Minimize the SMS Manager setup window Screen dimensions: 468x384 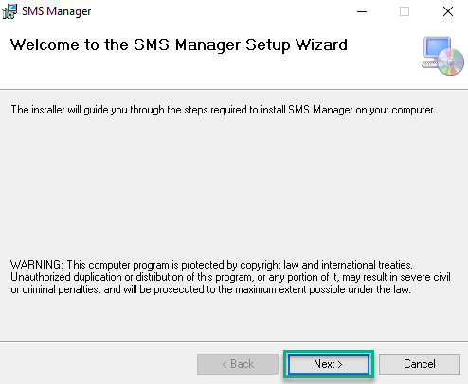tap(362, 11)
